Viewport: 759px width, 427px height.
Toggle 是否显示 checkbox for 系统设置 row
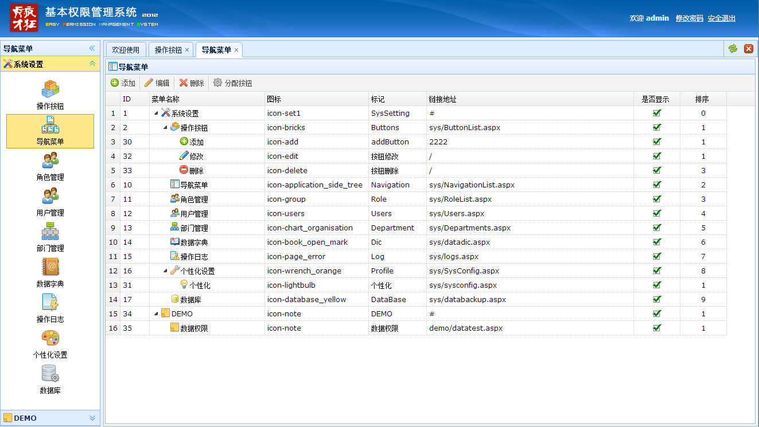[657, 113]
